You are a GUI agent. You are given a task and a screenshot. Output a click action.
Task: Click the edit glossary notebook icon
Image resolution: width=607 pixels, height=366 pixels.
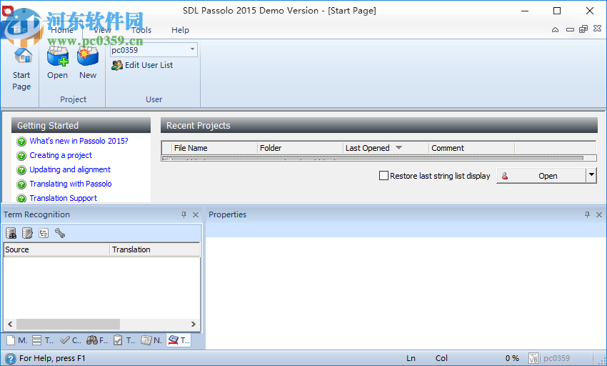tap(27, 233)
